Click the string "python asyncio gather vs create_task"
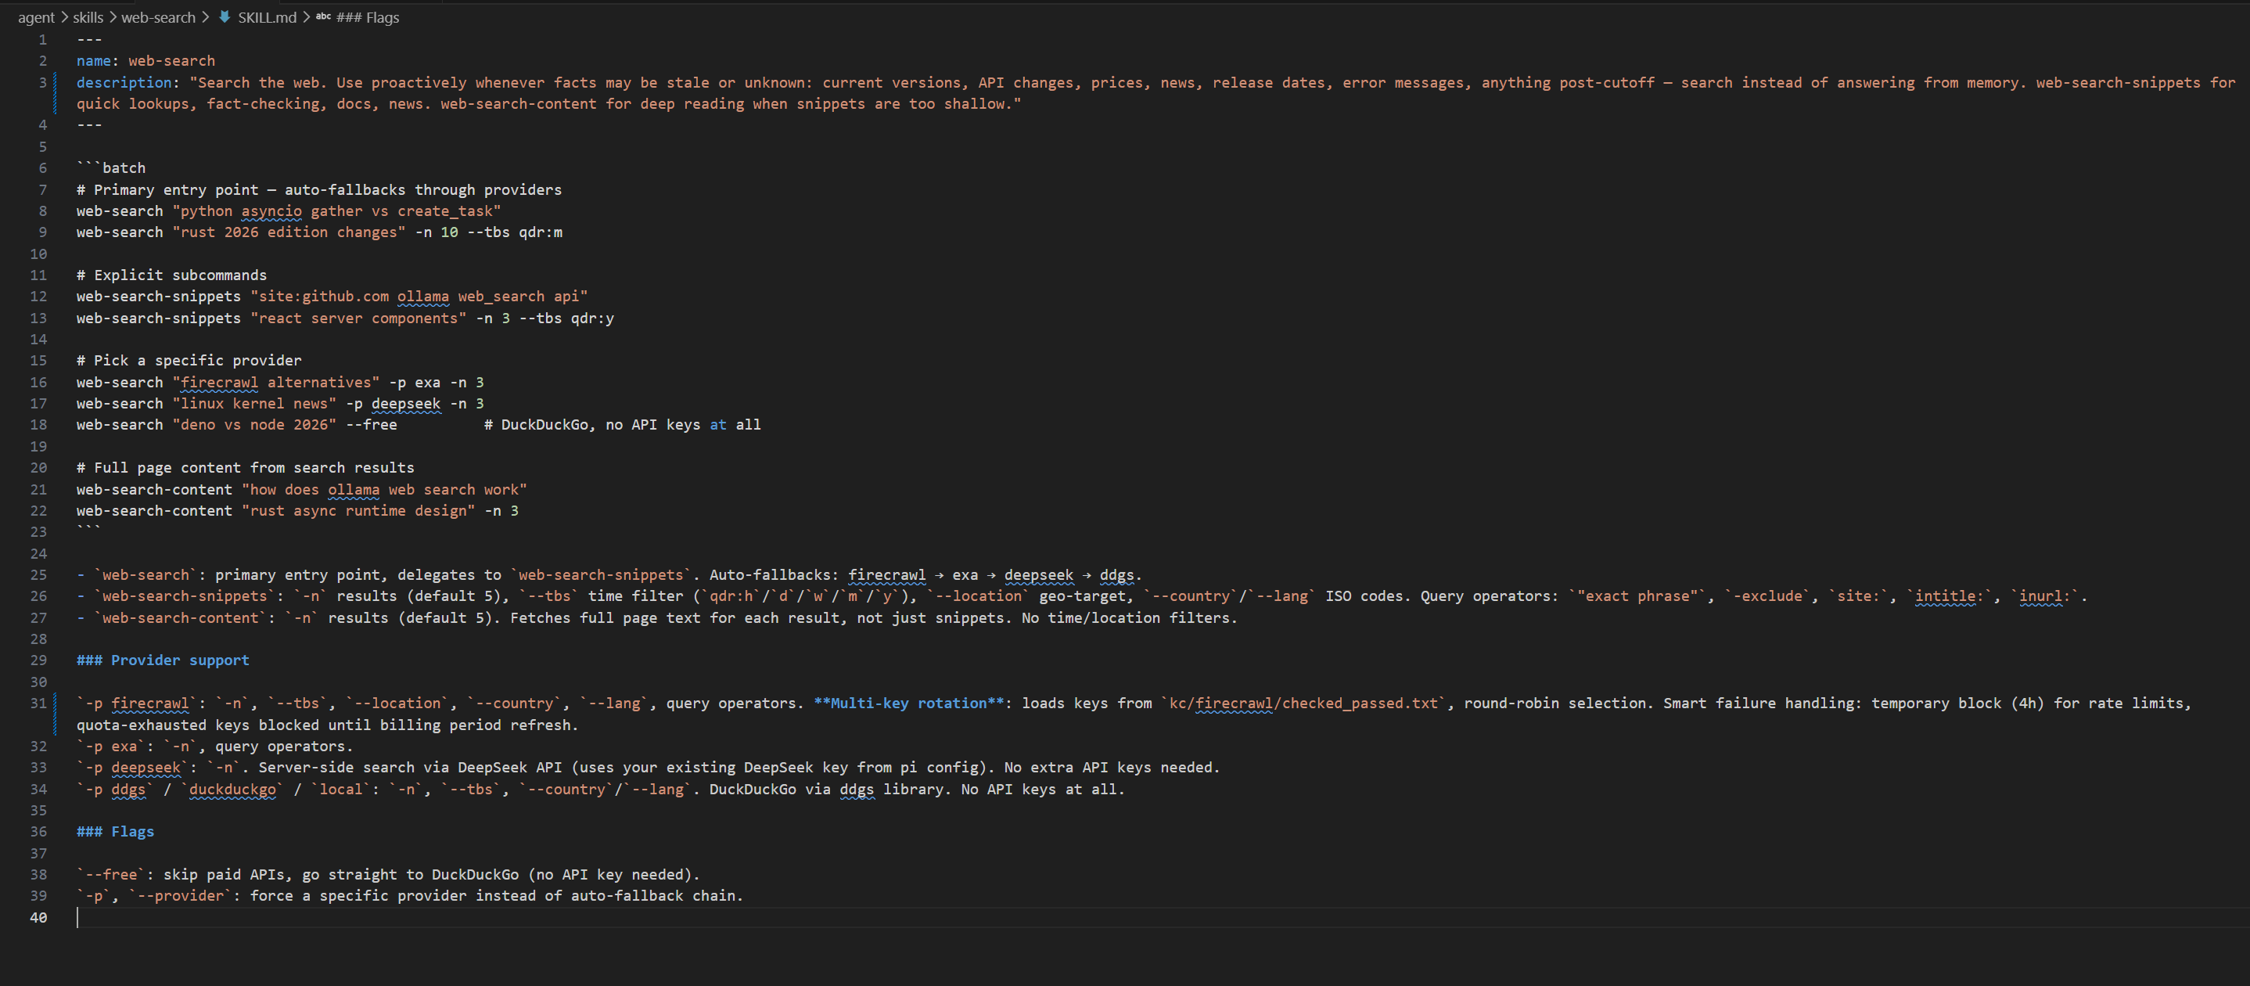Image resolution: width=2250 pixels, height=986 pixels. coord(336,211)
